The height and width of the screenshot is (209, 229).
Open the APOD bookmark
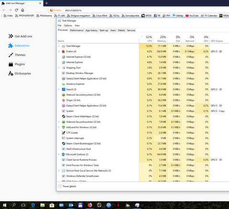click(146, 16)
